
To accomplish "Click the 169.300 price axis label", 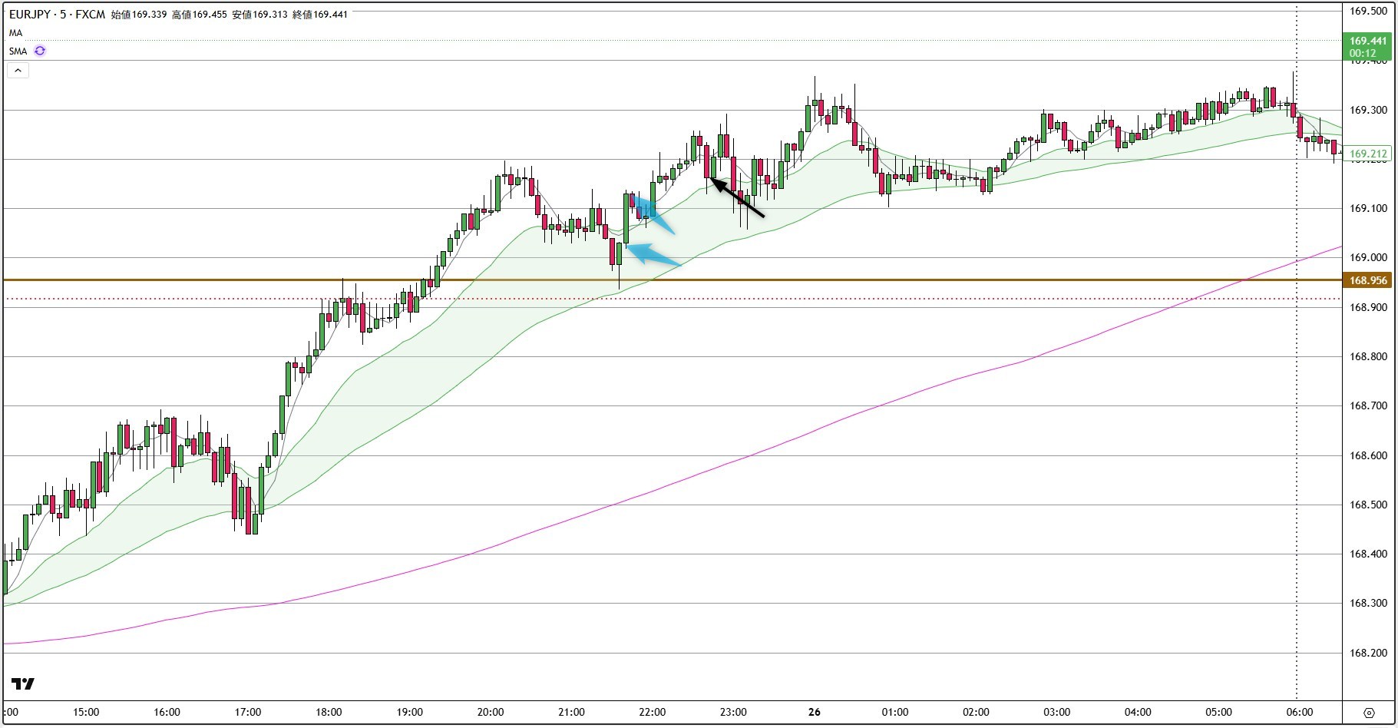I will (x=1368, y=110).
